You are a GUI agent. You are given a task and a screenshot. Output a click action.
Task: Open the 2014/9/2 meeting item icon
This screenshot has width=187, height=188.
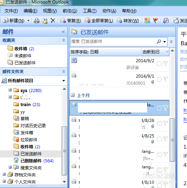(x=74, y=60)
